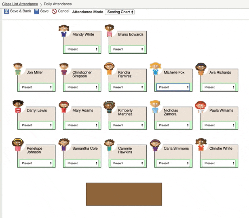Click Kimberly Martinez's student avatar
249x218 pixels.
pyautogui.click(x=109, y=107)
